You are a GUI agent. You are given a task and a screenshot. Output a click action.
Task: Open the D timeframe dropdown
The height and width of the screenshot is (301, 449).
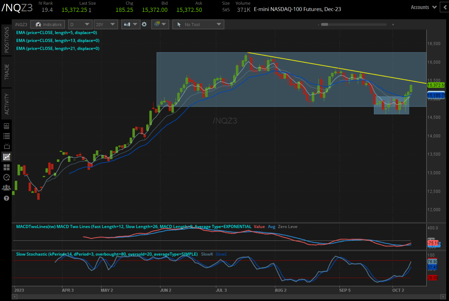pos(80,24)
